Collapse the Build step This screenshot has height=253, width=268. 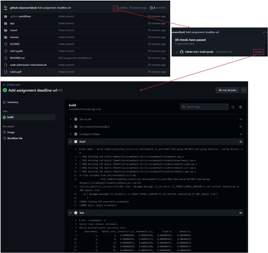coord(71,142)
